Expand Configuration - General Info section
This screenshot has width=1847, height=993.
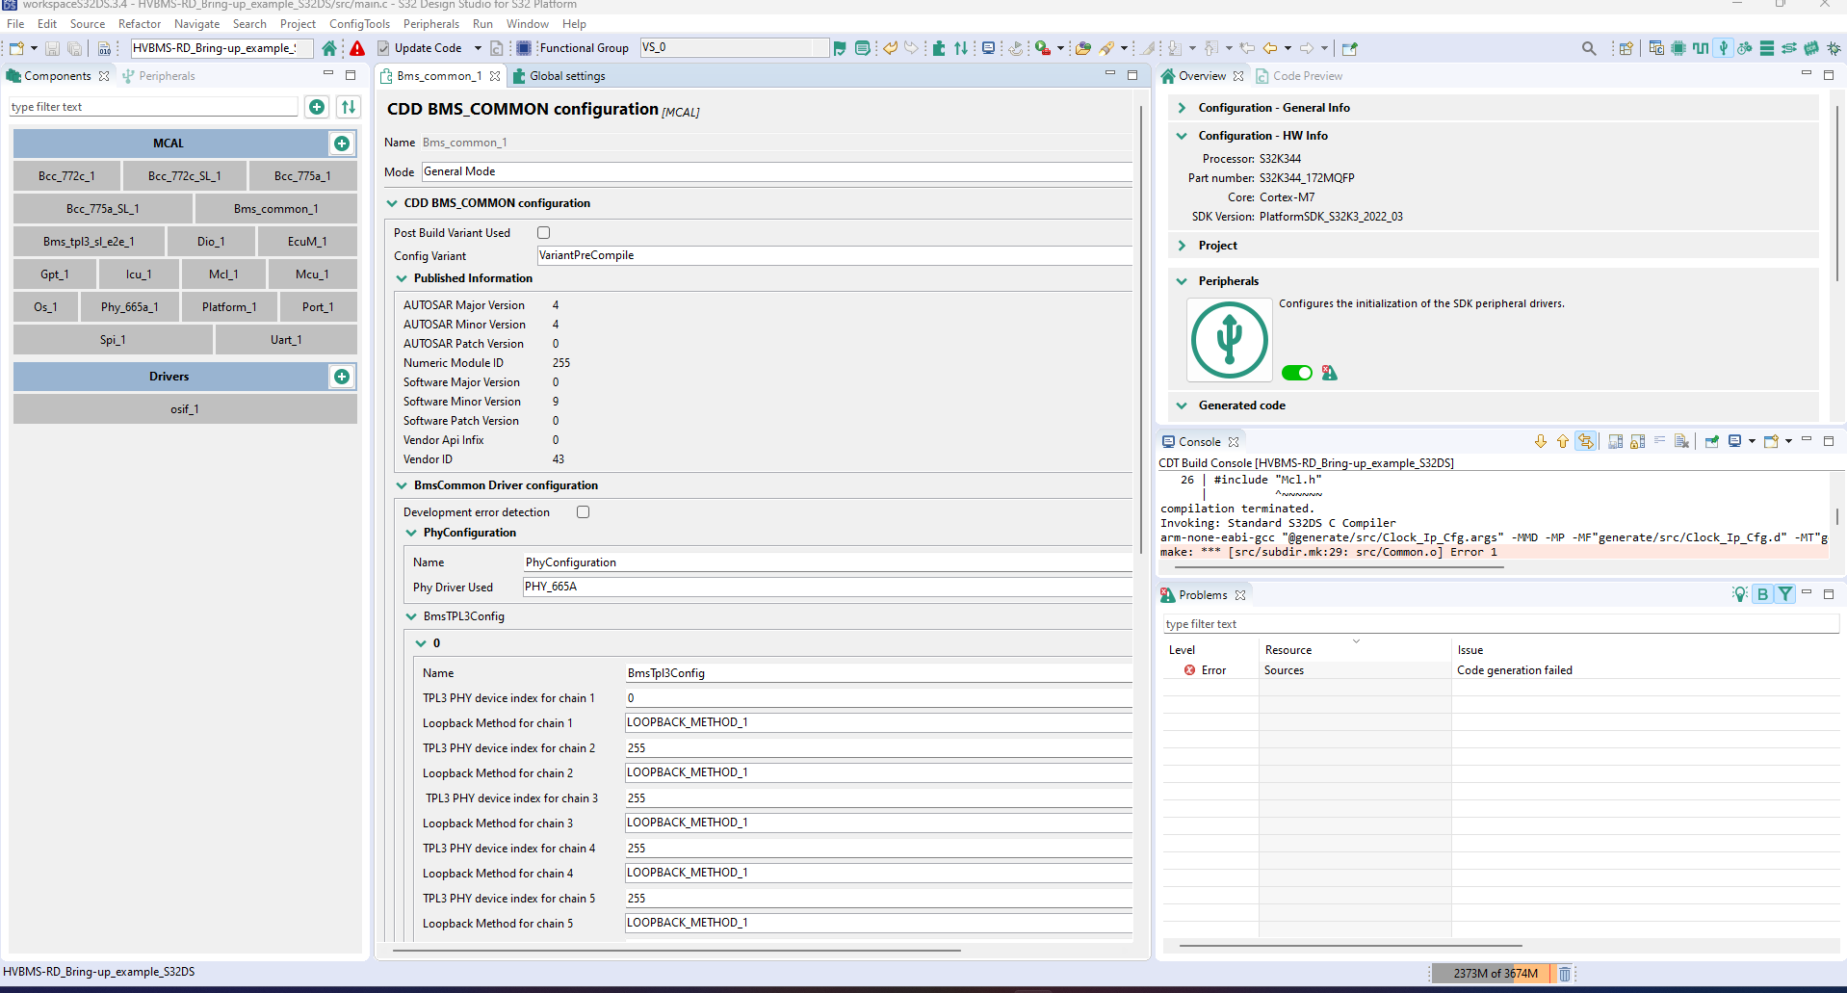coord(1182,108)
